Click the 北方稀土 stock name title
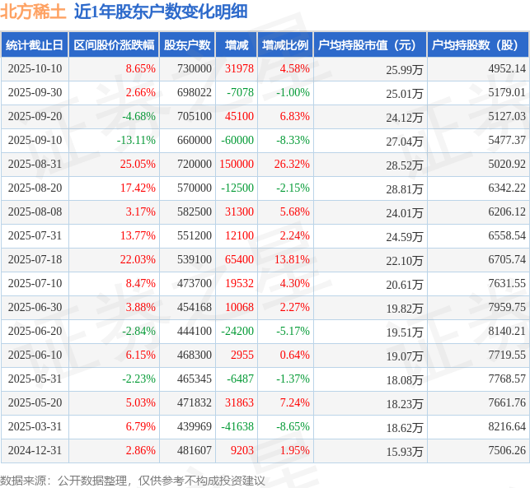The width and height of the screenshot is (530, 488). tap(33, 12)
